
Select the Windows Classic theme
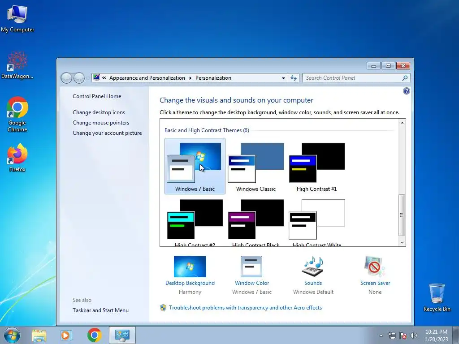(x=256, y=166)
